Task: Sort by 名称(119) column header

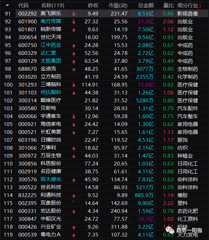Action: coord(53,5)
